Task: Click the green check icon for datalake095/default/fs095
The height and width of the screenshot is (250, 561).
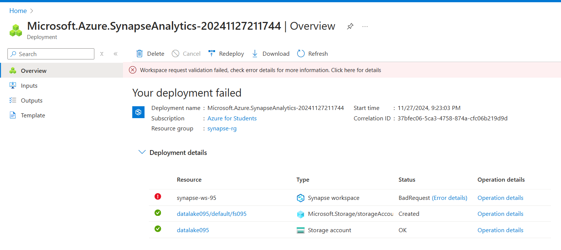Action: coord(158,213)
